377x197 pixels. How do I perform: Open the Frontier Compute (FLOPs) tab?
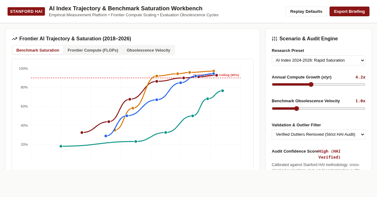pos(93,50)
